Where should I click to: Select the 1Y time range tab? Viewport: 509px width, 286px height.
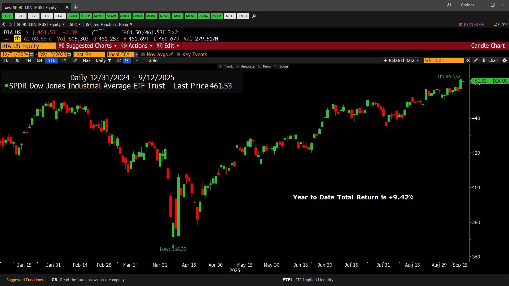click(64, 60)
